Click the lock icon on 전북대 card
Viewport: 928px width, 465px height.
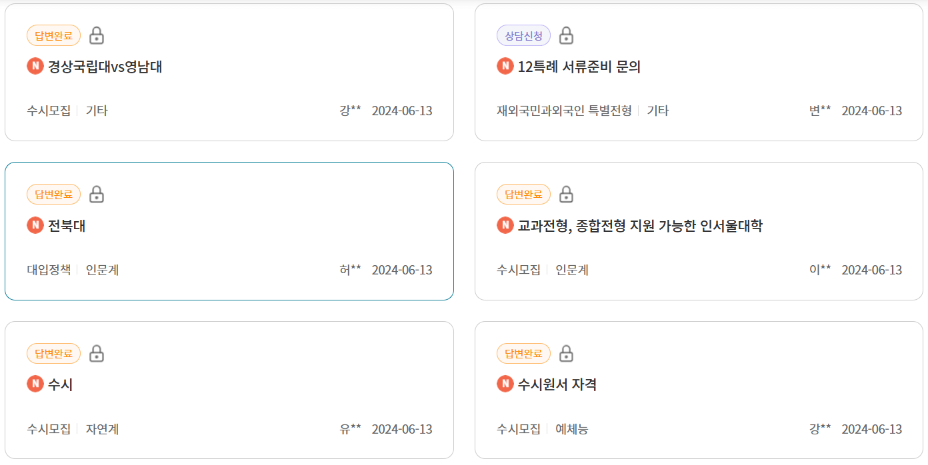click(97, 194)
